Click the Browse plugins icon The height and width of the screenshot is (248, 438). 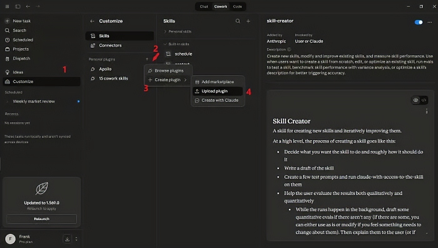[150, 71]
